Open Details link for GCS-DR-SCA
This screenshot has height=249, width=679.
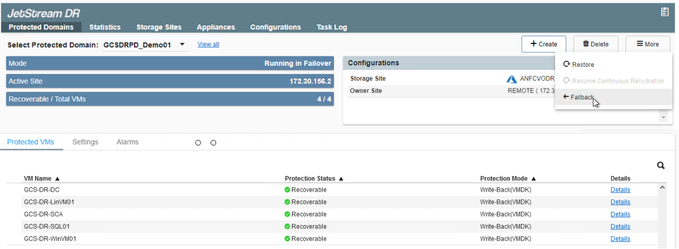(x=620, y=214)
